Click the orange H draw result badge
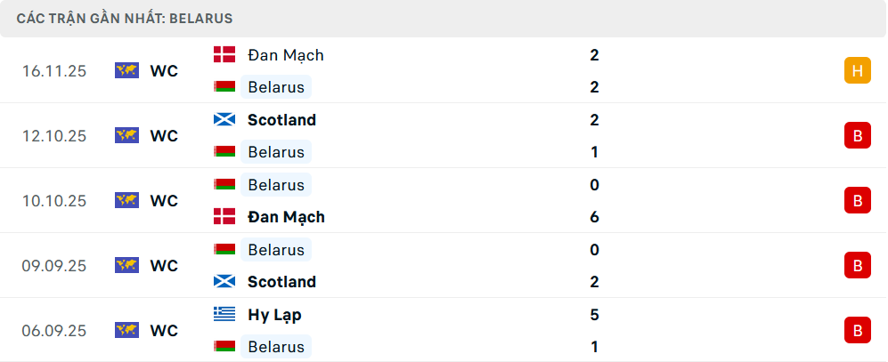 point(857,70)
